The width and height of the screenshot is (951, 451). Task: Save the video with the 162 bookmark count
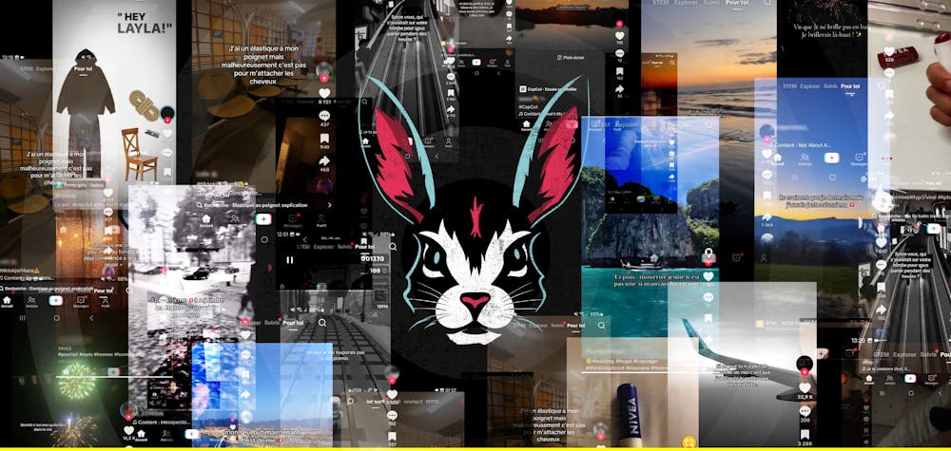pos(619,71)
